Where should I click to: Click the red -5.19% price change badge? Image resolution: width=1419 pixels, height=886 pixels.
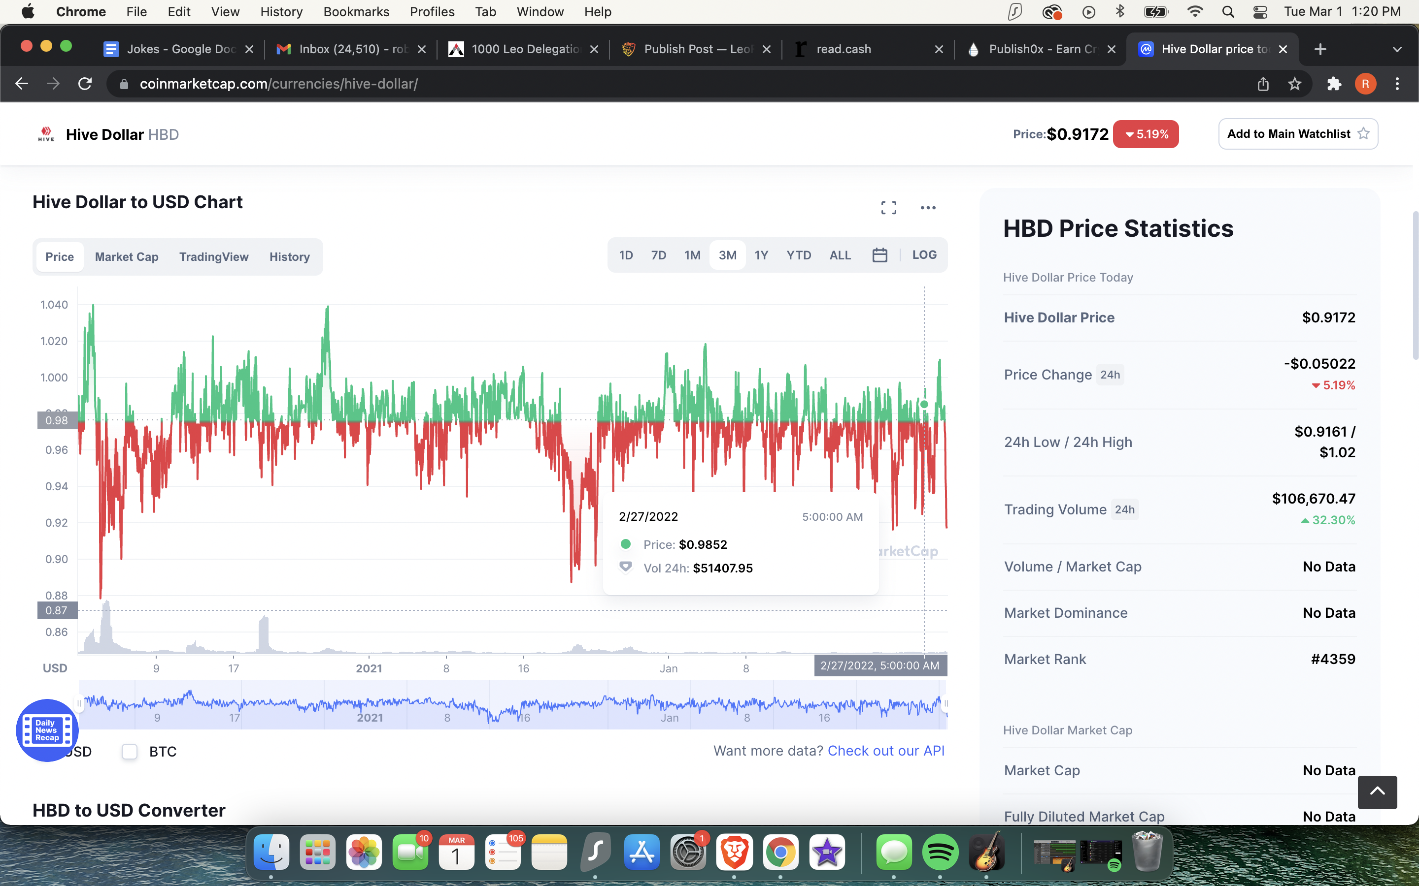point(1146,134)
